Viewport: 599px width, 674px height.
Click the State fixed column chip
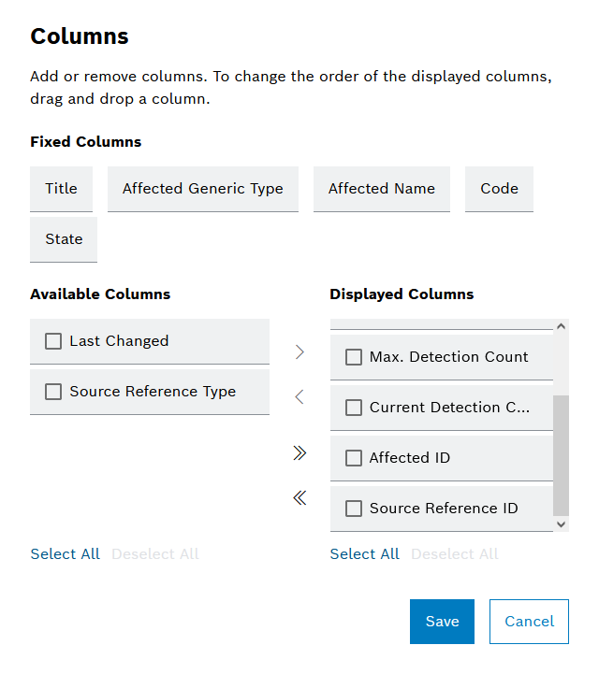coord(64,239)
